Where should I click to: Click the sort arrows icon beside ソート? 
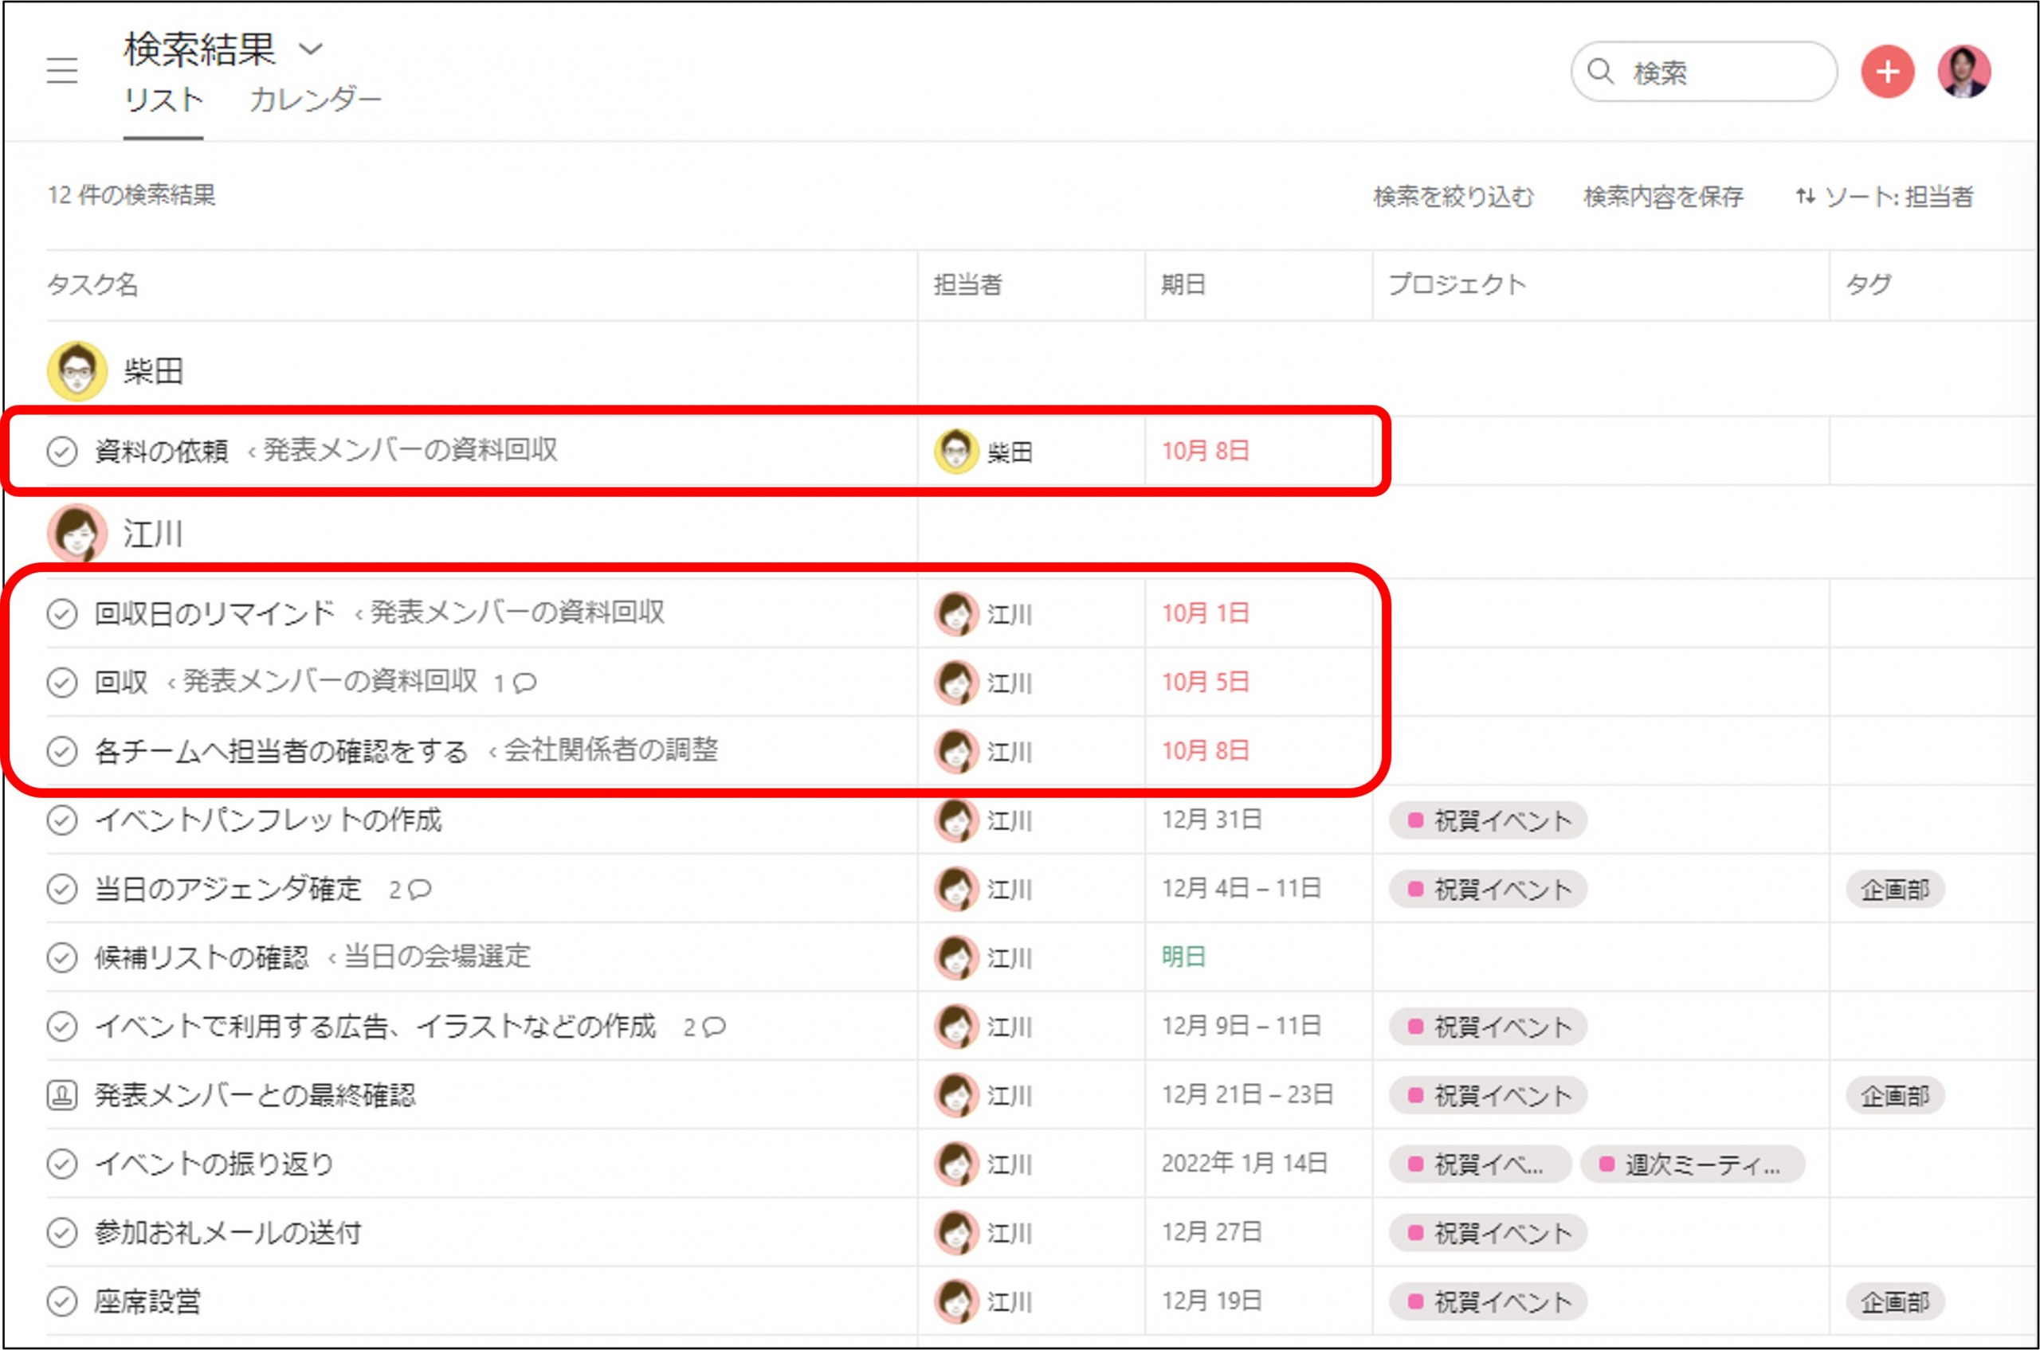click(1805, 196)
